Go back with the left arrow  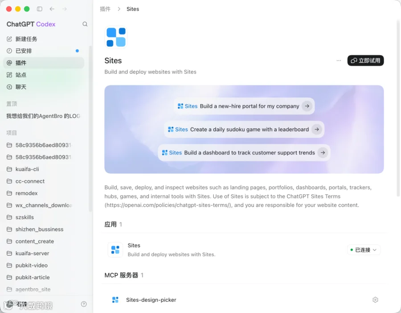pos(52,9)
